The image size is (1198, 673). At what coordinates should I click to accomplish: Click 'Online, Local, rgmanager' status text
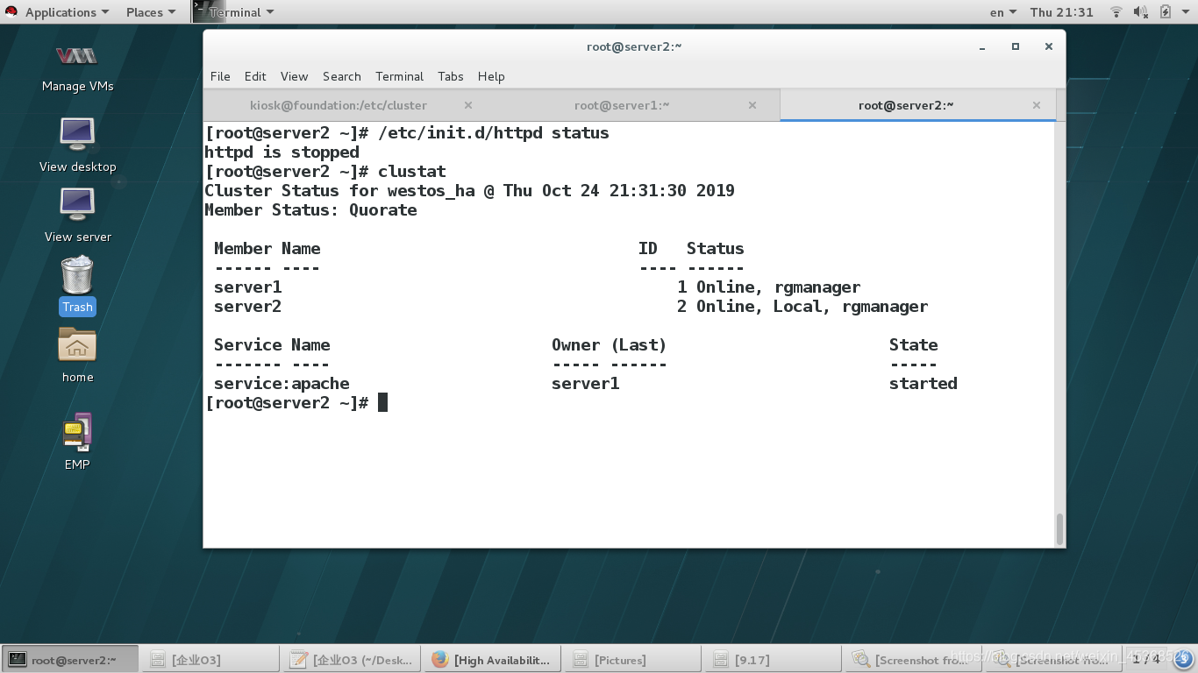[x=812, y=307]
